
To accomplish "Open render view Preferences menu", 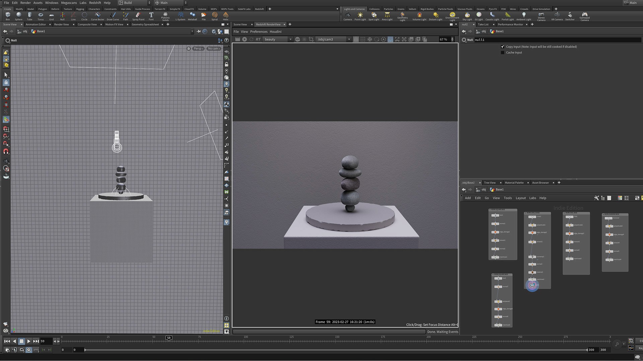I will pyautogui.click(x=259, y=32).
